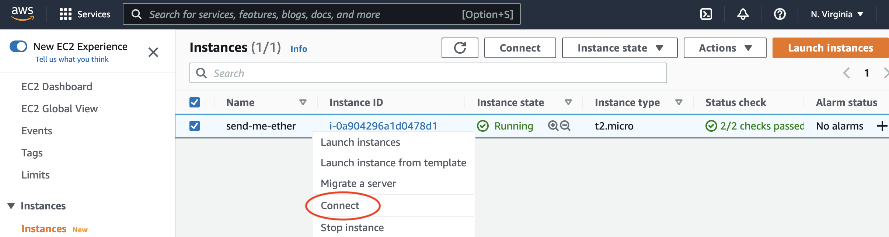Open the notifications bell

coord(743,14)
